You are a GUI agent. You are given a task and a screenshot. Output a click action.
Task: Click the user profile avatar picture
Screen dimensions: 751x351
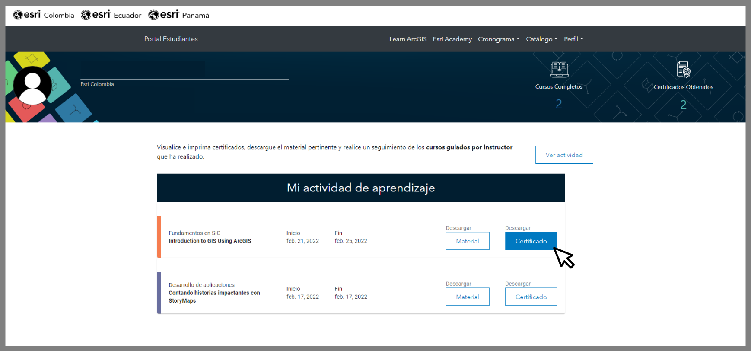[x=32, y=86]
